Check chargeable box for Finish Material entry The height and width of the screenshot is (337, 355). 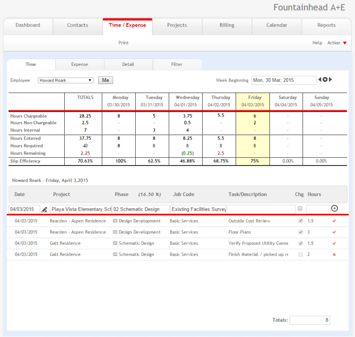tap(301, 255)
